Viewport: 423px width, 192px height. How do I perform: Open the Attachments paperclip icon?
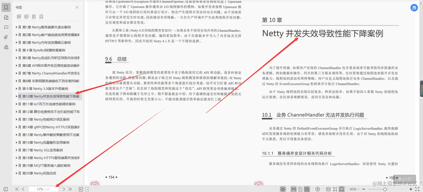(6, 37)
